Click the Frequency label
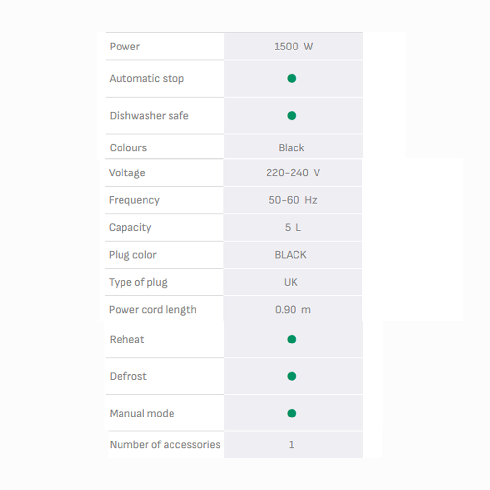Image resolution: width=490 pixels, height=490 pixels. click(x=134, y=200)
